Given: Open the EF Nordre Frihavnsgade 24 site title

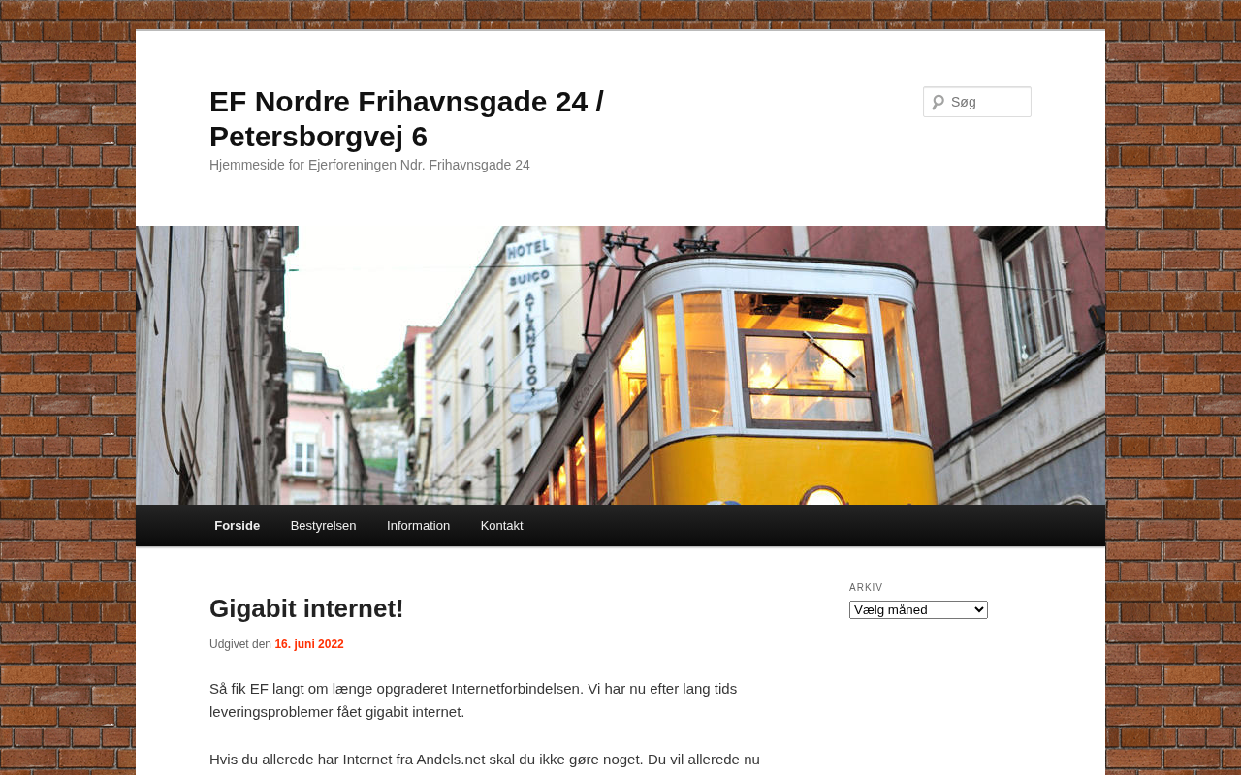Looking at the screenshot, I should [406, 118].
